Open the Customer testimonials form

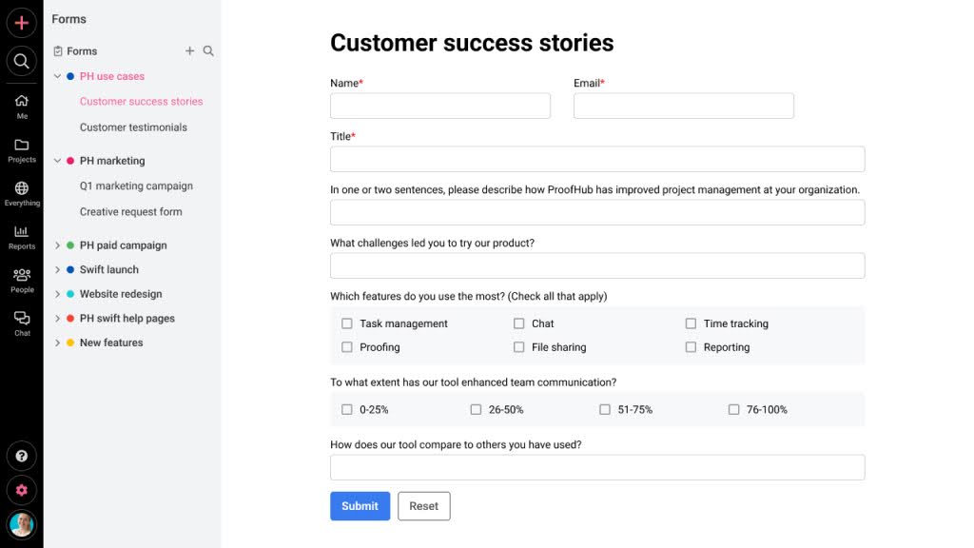133,127
